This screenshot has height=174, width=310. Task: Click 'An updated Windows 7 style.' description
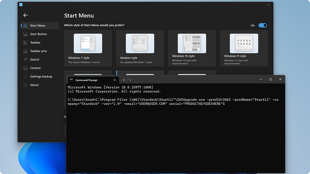(136, 62)
